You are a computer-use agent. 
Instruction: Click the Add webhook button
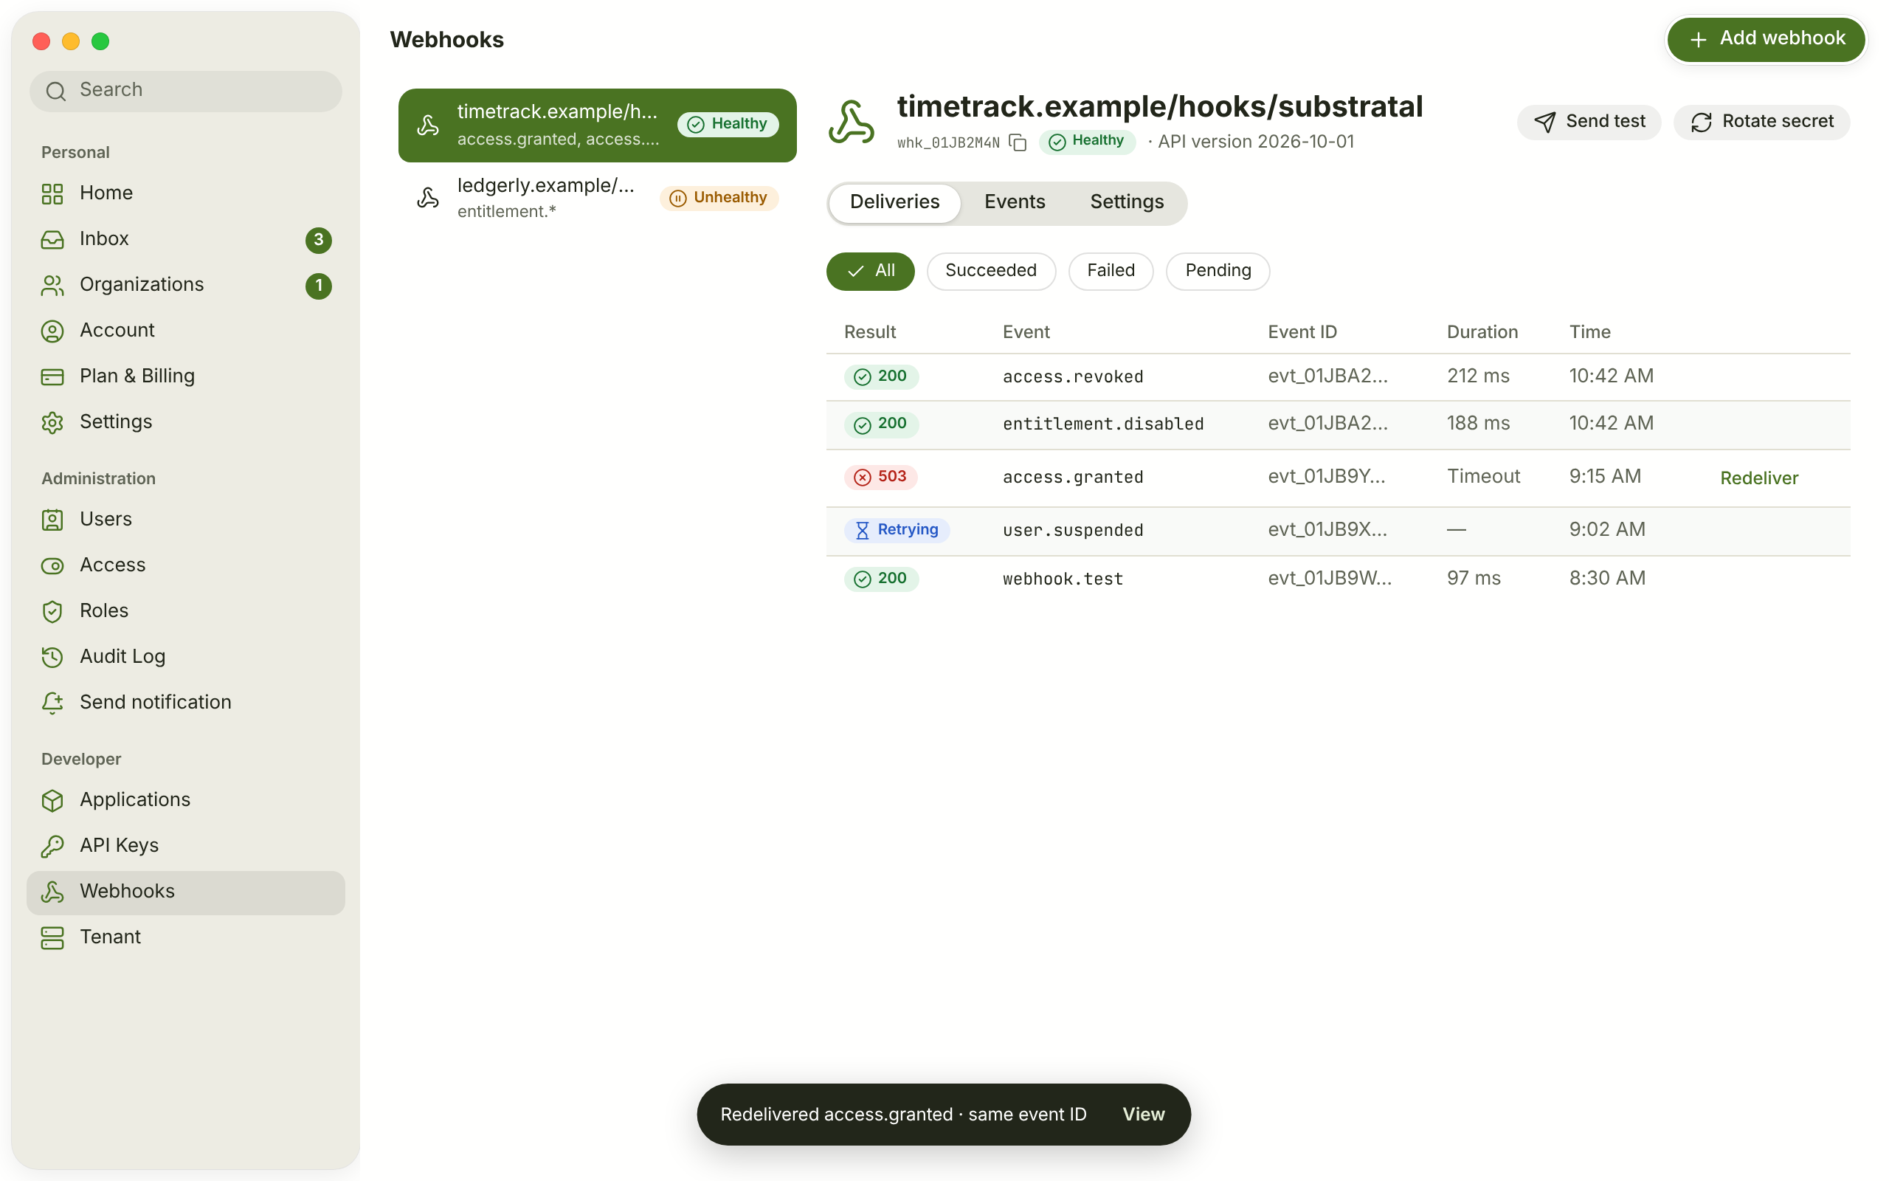[x=1766, y=39]
